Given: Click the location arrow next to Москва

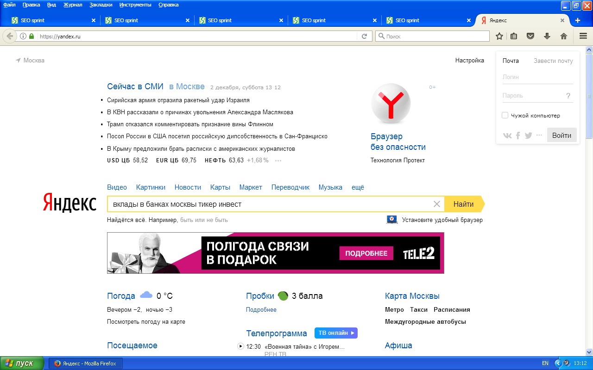Looking at the screenshot, I should click(18, 60).
